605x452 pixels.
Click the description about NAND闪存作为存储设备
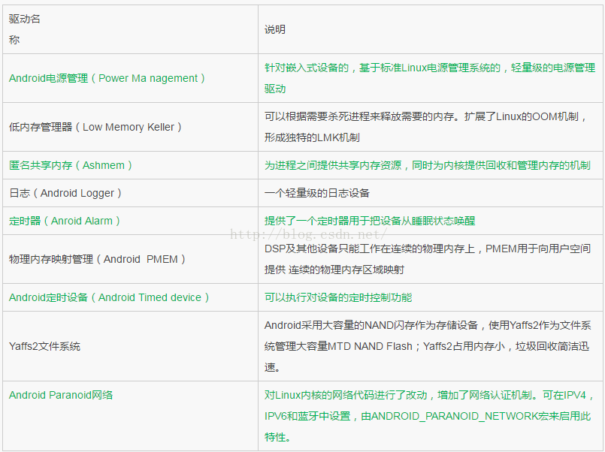427,346
